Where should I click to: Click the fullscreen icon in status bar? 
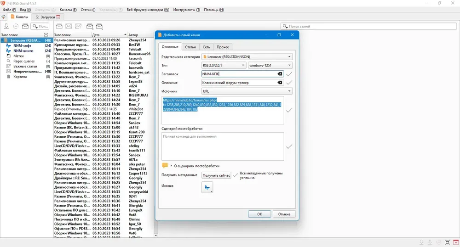447,242
